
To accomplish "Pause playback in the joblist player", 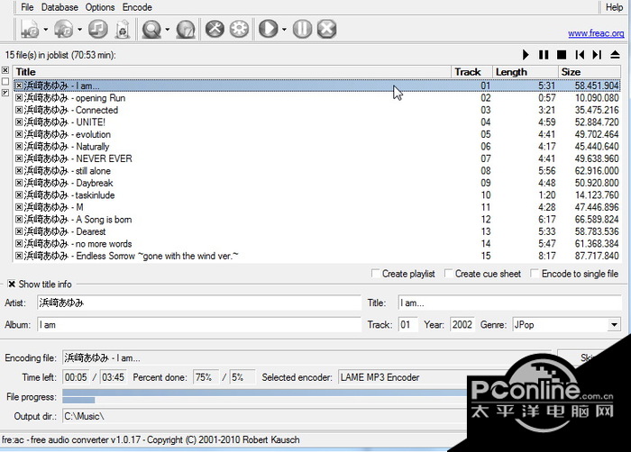I will pos(544,55).
